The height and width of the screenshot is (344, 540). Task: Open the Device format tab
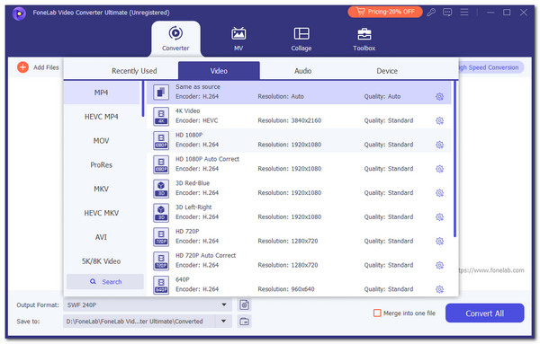[x=387, y=71]
